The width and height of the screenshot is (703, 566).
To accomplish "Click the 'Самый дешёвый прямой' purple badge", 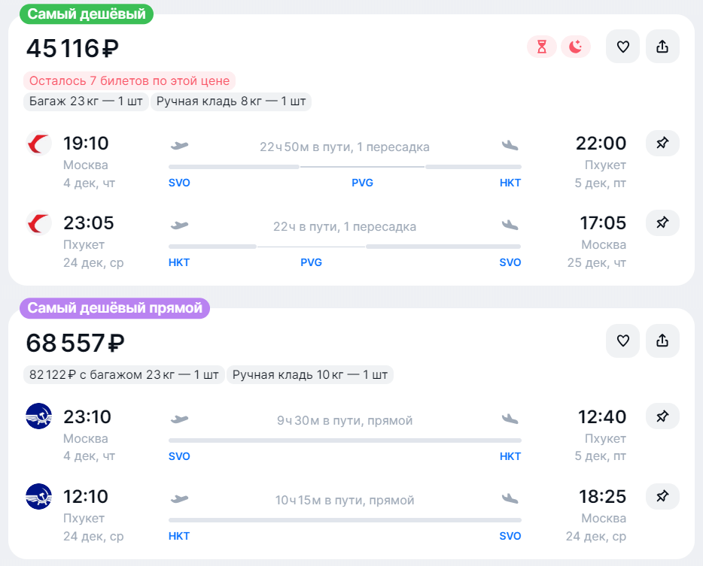I will pyautogui.click(x=115, y=307).
